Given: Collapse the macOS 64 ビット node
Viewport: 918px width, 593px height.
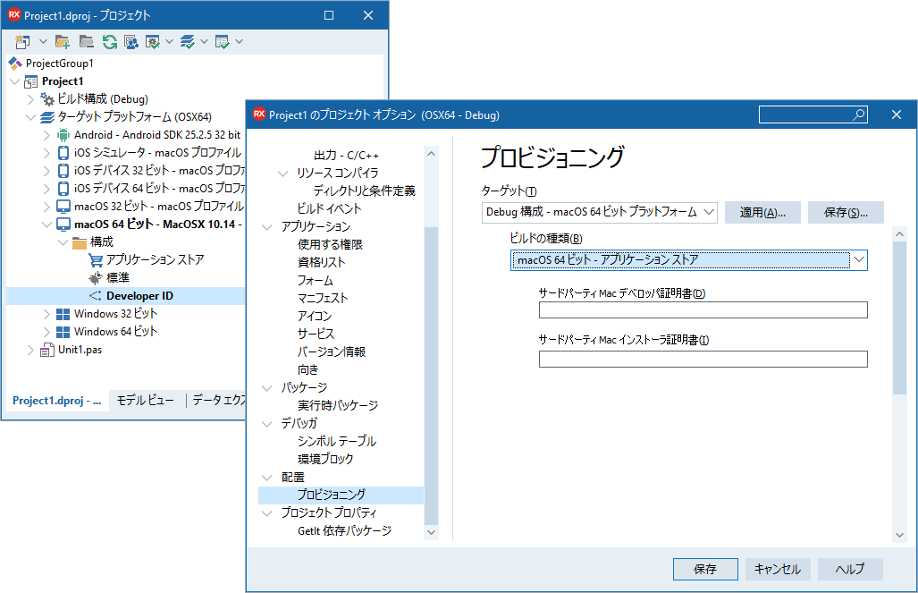Looking at the screenshot, I should (46, 224).
